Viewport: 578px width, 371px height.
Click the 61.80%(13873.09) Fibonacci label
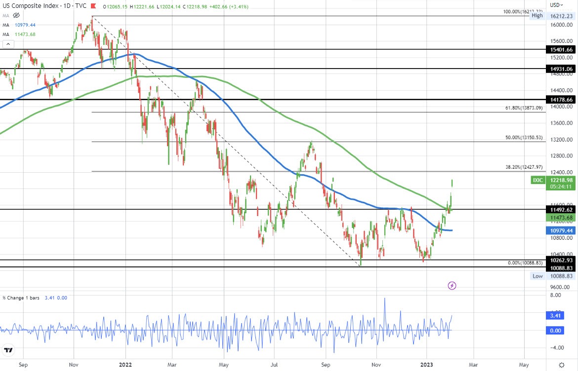(x=524, y=108)
